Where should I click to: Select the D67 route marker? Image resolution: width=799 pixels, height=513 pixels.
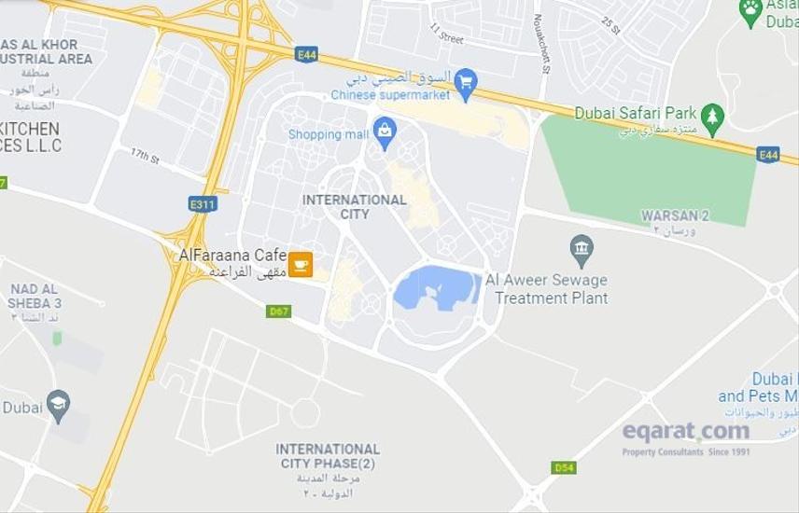(x=279, y=311)
